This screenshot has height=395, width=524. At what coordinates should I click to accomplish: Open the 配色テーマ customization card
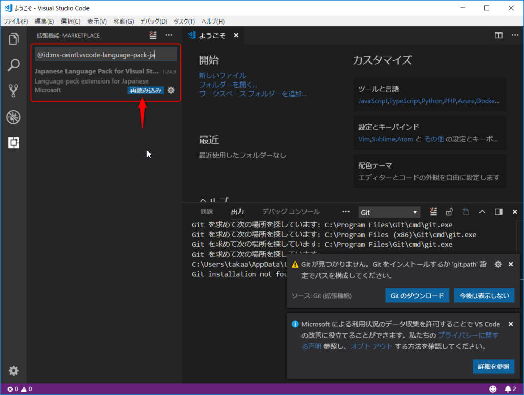(429, 171)
